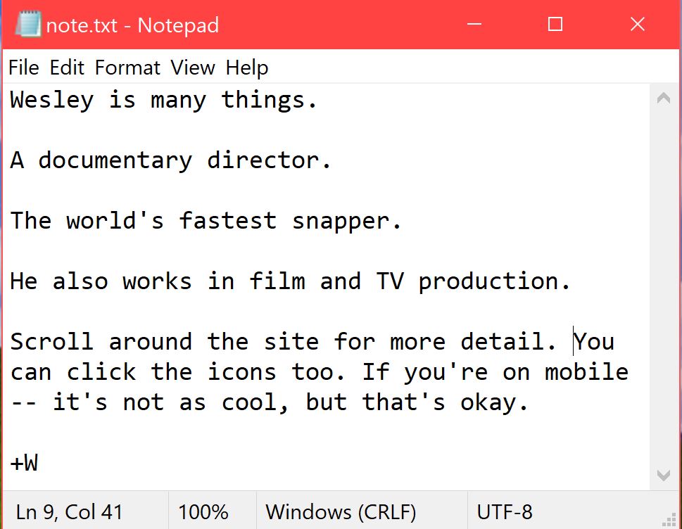Click the 'Ln 9, Col 41' status indicator

coord(69,511)
